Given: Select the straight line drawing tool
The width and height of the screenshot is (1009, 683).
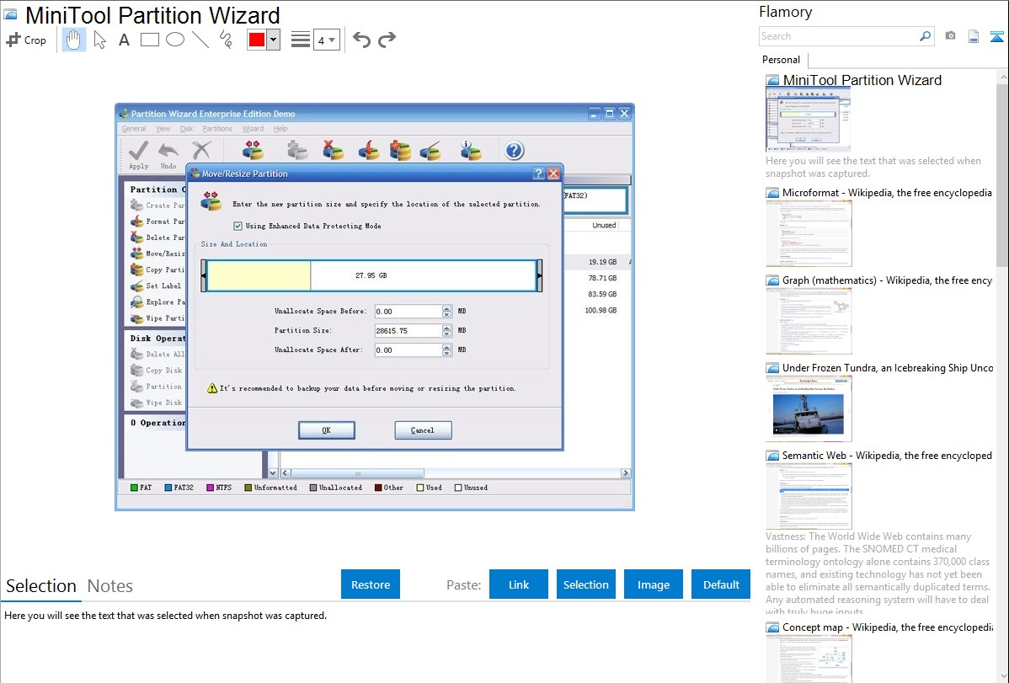Looking at the screenshot, I should pyautogui.click(x=200, y=40).
